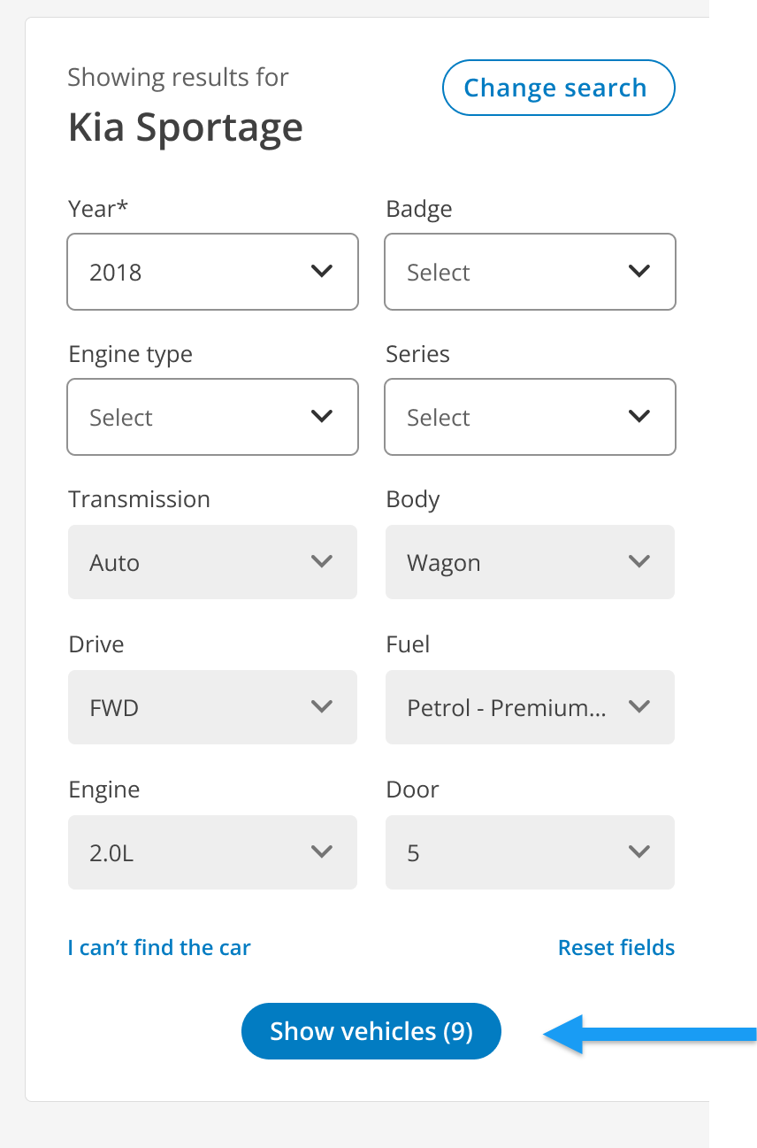Open the Engine type dropdown
Image resolution: width=757 pixels, height=1148 pixels.
212,417
